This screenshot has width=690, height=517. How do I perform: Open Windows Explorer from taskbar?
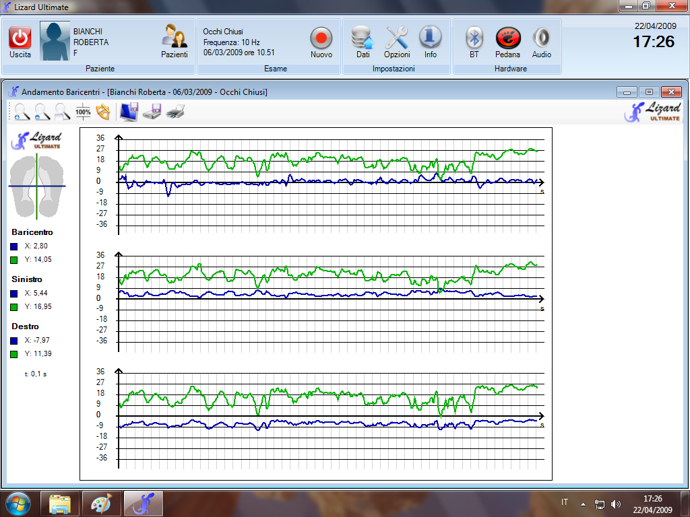[61, 504]
